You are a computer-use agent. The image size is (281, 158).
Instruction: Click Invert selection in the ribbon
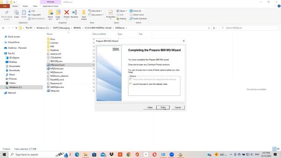138,18
